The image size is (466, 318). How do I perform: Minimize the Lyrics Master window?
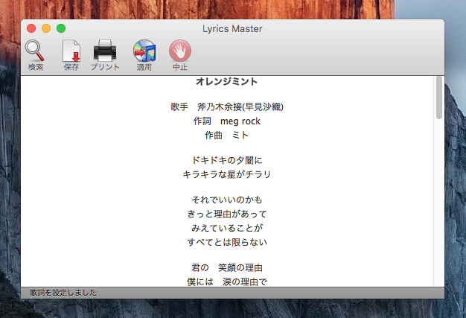click(x=46, y=28)
